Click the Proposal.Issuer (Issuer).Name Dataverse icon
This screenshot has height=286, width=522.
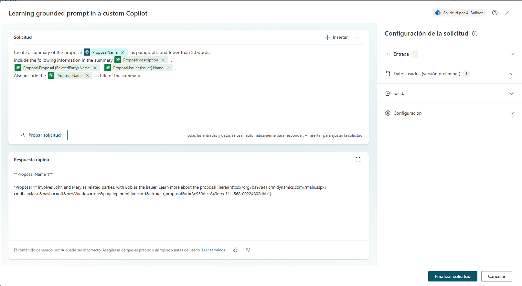(108, 68)
